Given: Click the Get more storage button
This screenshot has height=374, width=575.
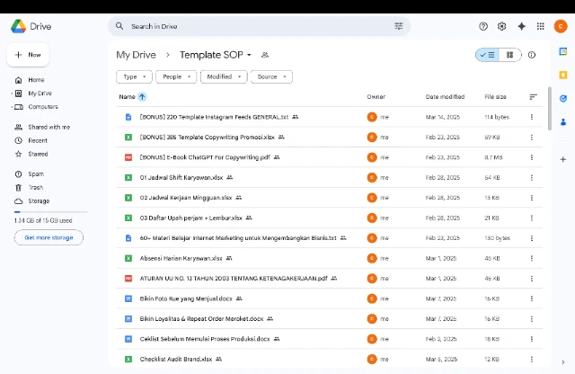Looking at the screenshot, I should (x=49, y=237).
